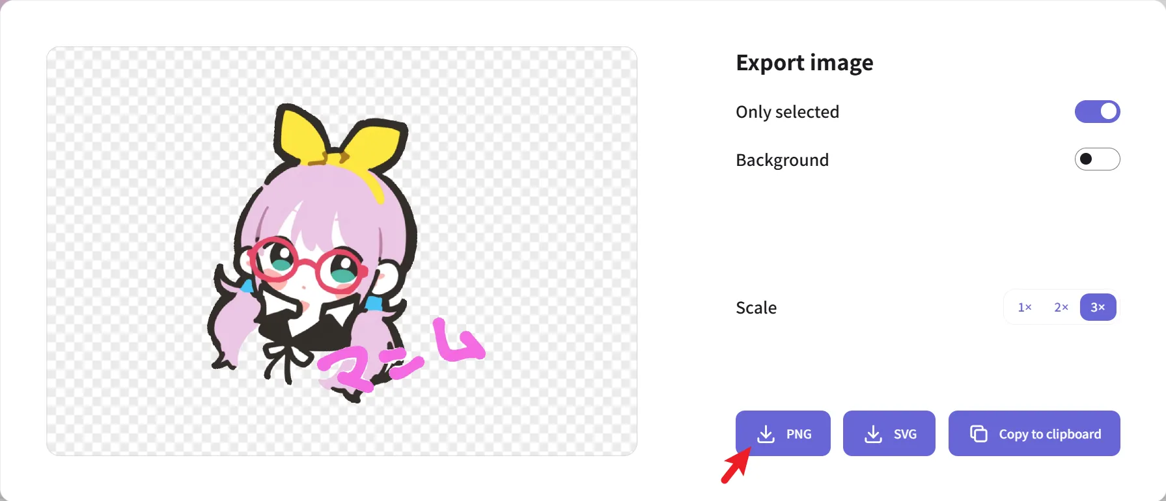Viewport: 1166px width, 501px height.
Task: Click the download arrow icon on PNG button
Action: coord(766,434)
